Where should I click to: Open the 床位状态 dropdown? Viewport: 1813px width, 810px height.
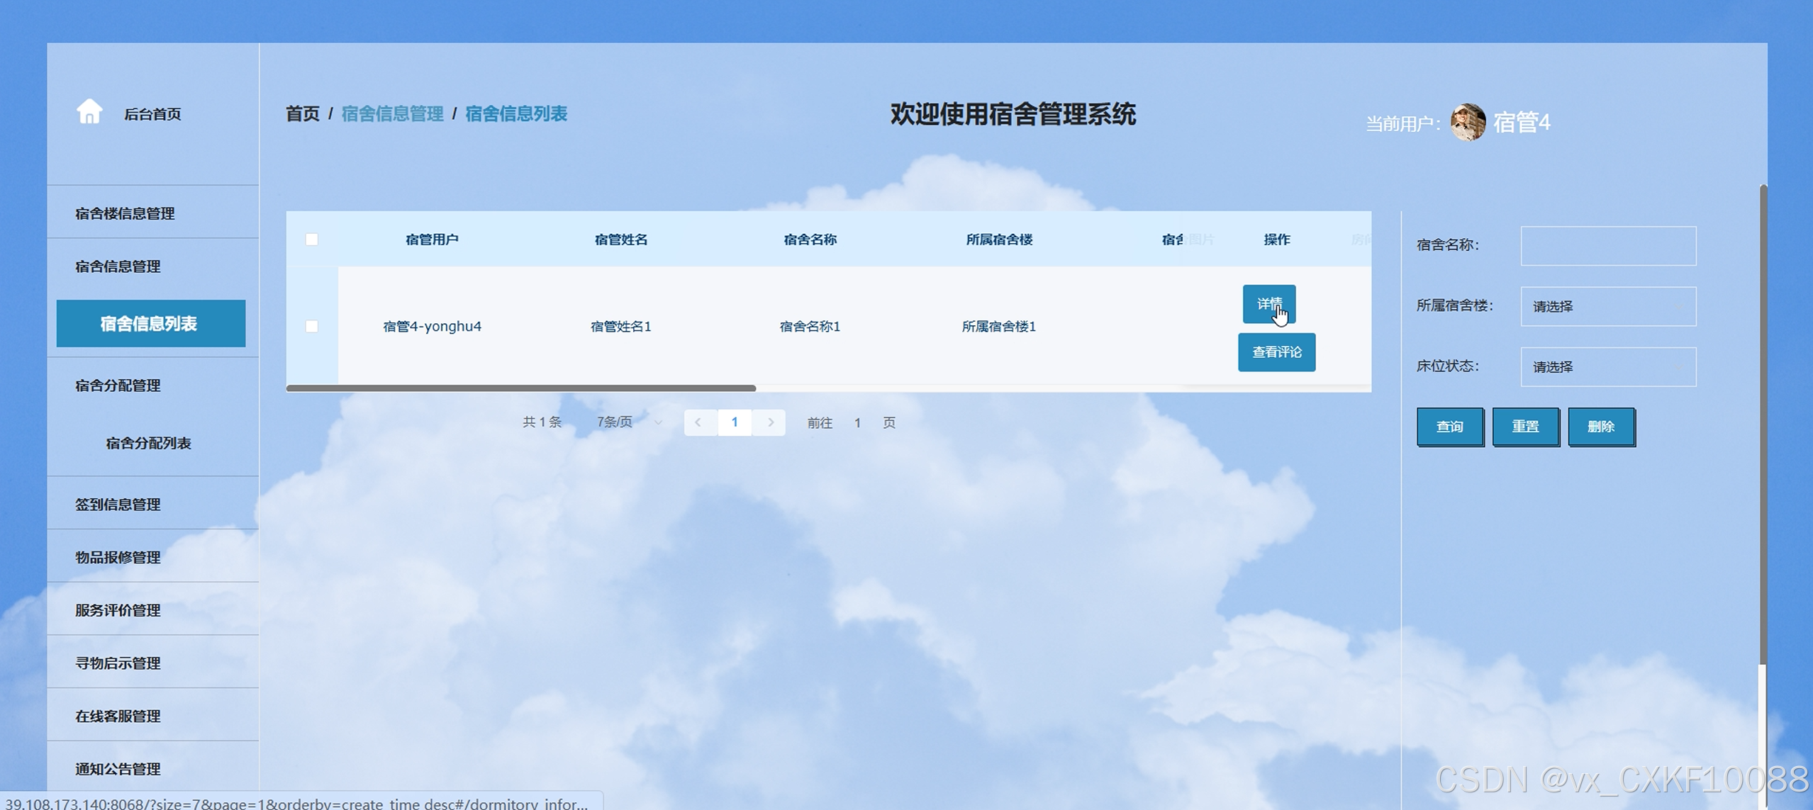(x=1607, y=367)
